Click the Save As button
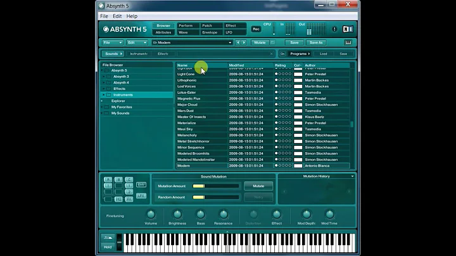The image size is (456, 256). (x=316, y=42)
